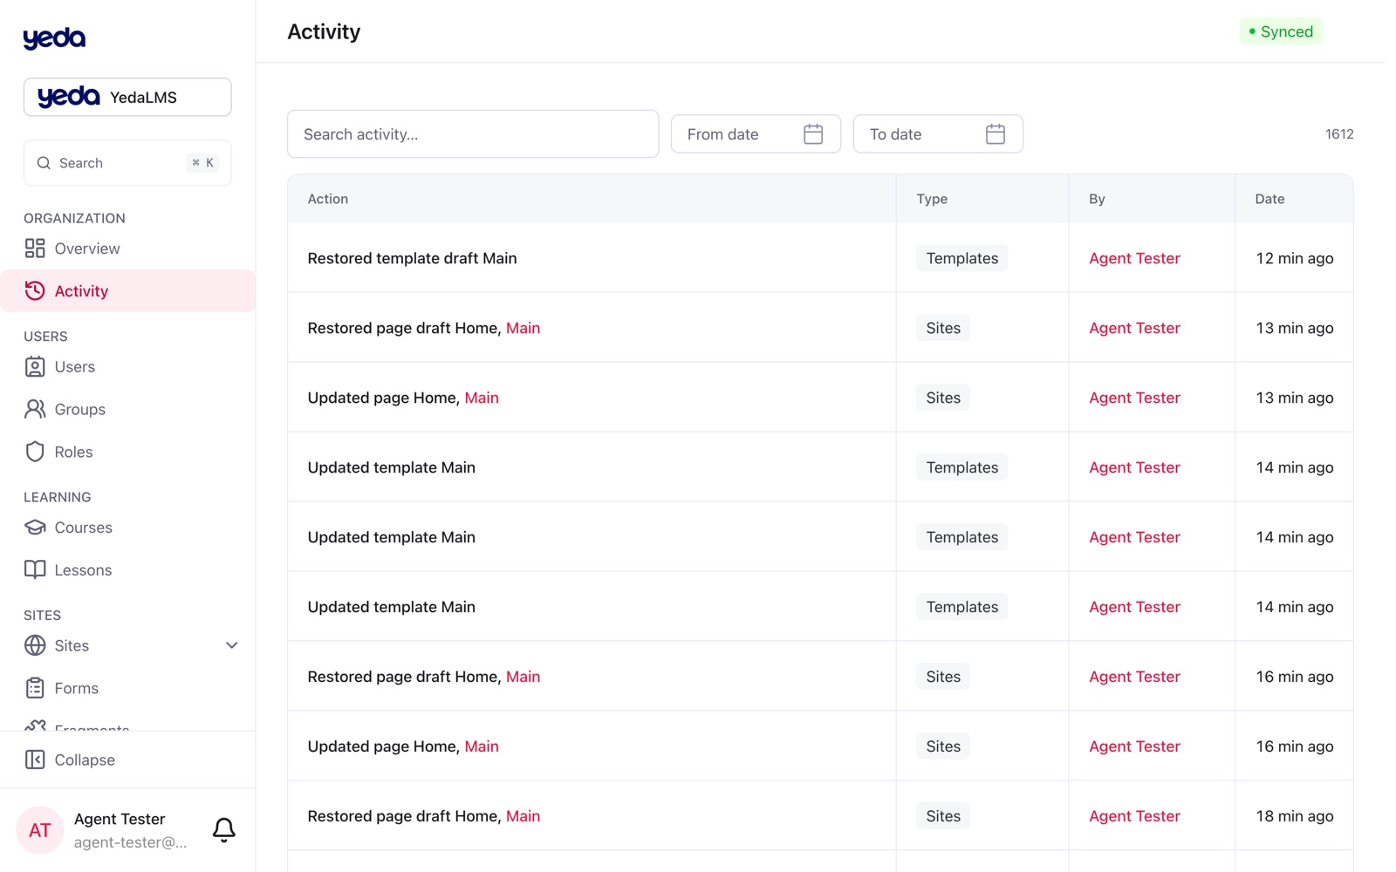Click Main link in 16 min Restored page row
1396x872 pixels.
[523, 677]
